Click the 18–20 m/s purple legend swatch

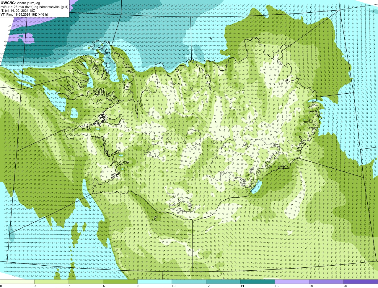point(326,282)
